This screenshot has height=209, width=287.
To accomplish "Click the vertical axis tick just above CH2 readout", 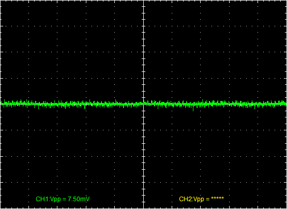I will coord(144,195).
